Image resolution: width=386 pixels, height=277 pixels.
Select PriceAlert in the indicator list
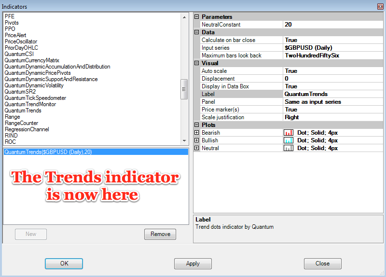point(15,35)
